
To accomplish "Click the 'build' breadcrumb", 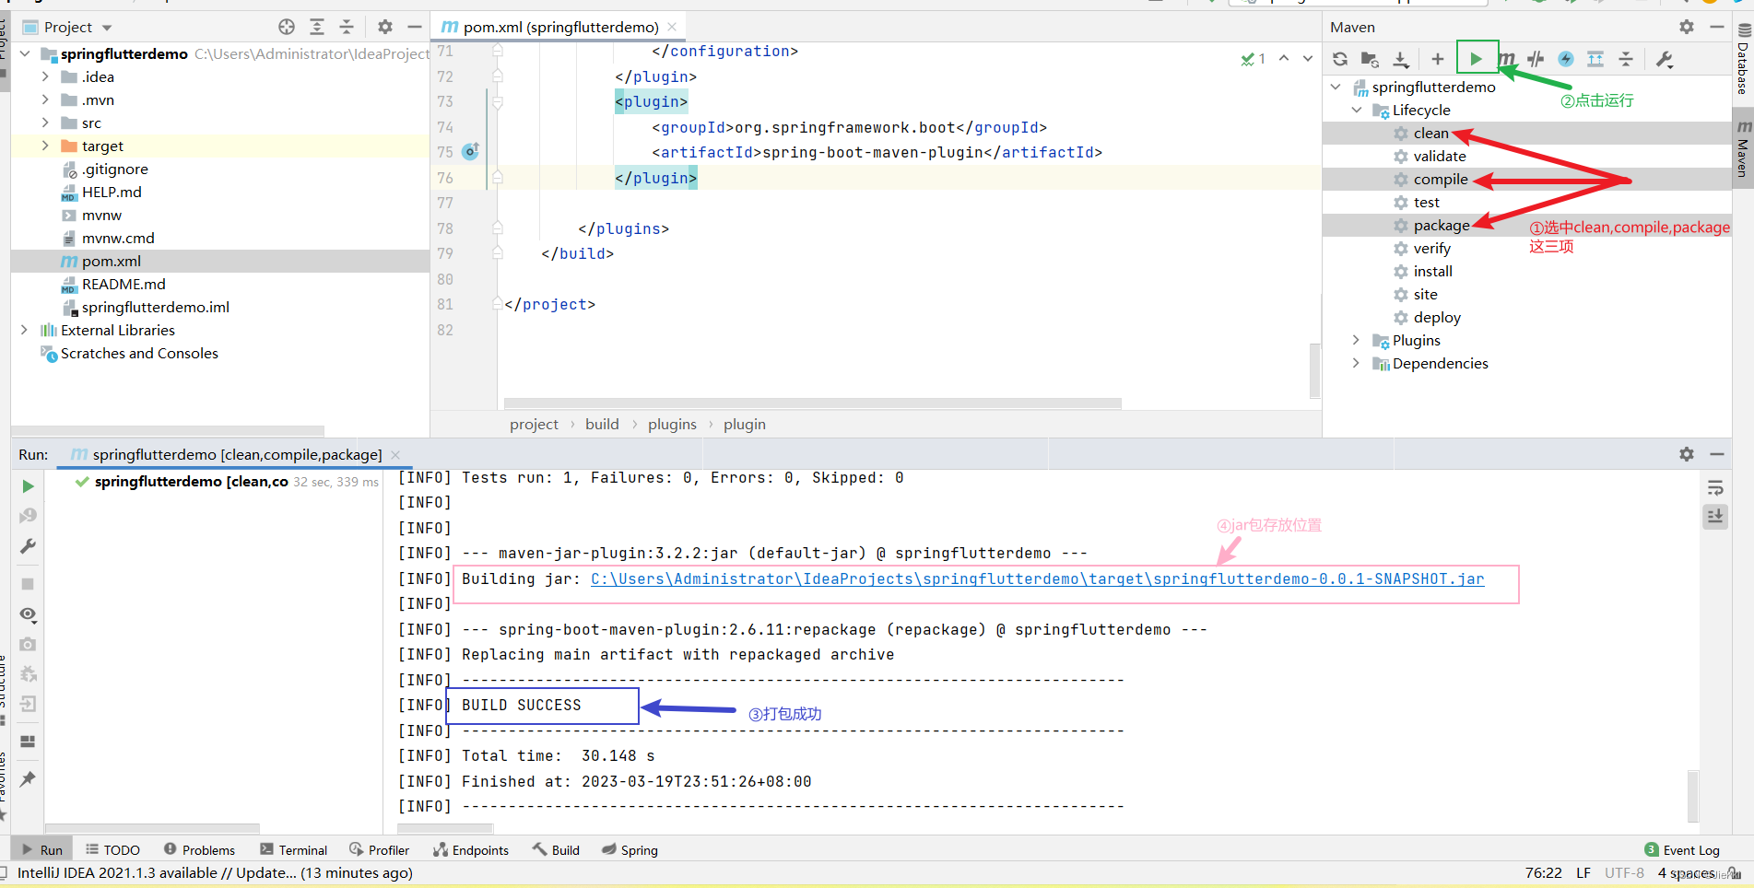I will click(x=602, y=424).
